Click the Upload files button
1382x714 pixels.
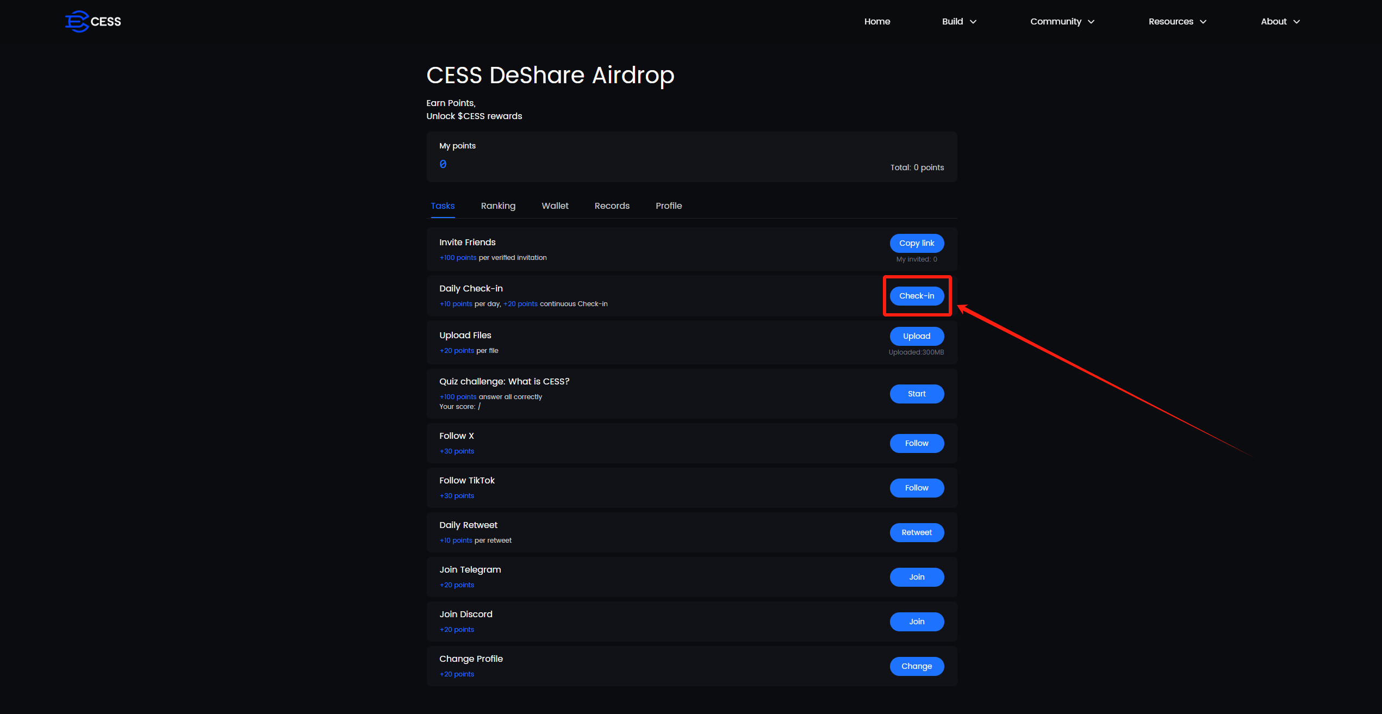917,336
